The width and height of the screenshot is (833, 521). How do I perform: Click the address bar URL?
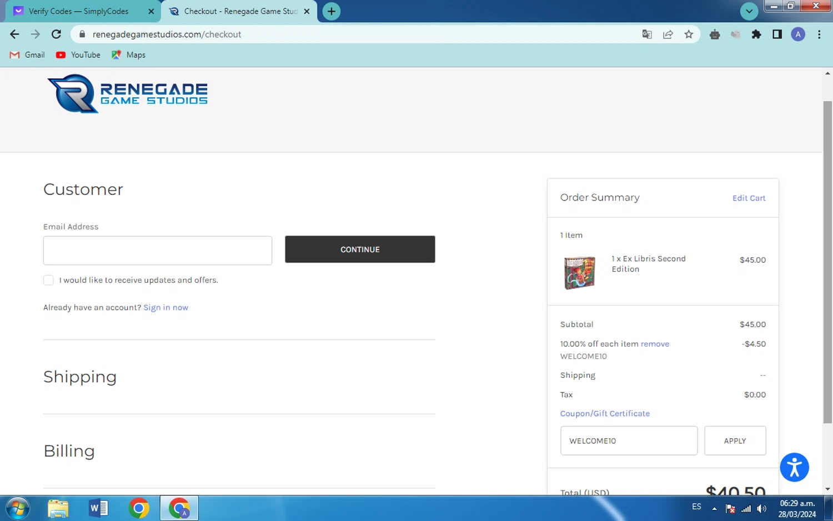point(167,34)
